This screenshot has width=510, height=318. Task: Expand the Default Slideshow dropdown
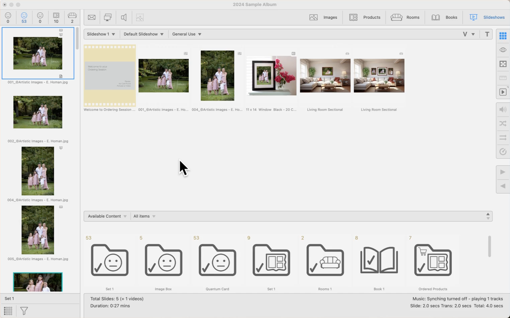click(x=144, y=34)
